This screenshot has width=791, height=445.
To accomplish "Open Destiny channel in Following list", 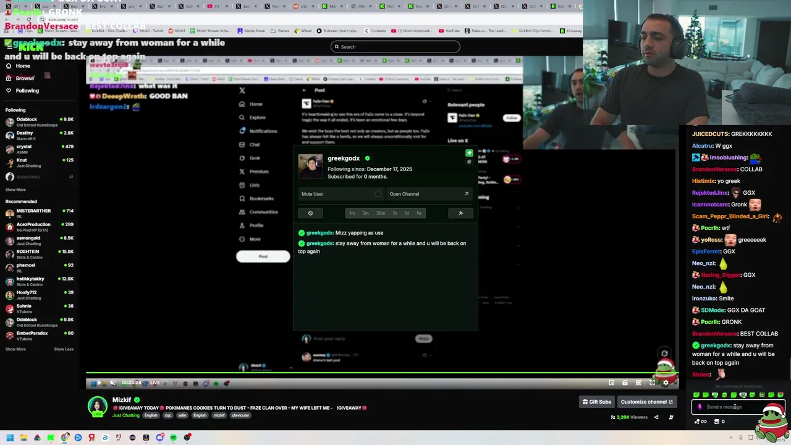I will [x=40, y=135].
